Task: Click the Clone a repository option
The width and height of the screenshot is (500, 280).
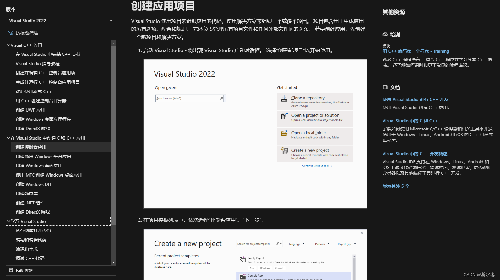Action: coord(315,102)
